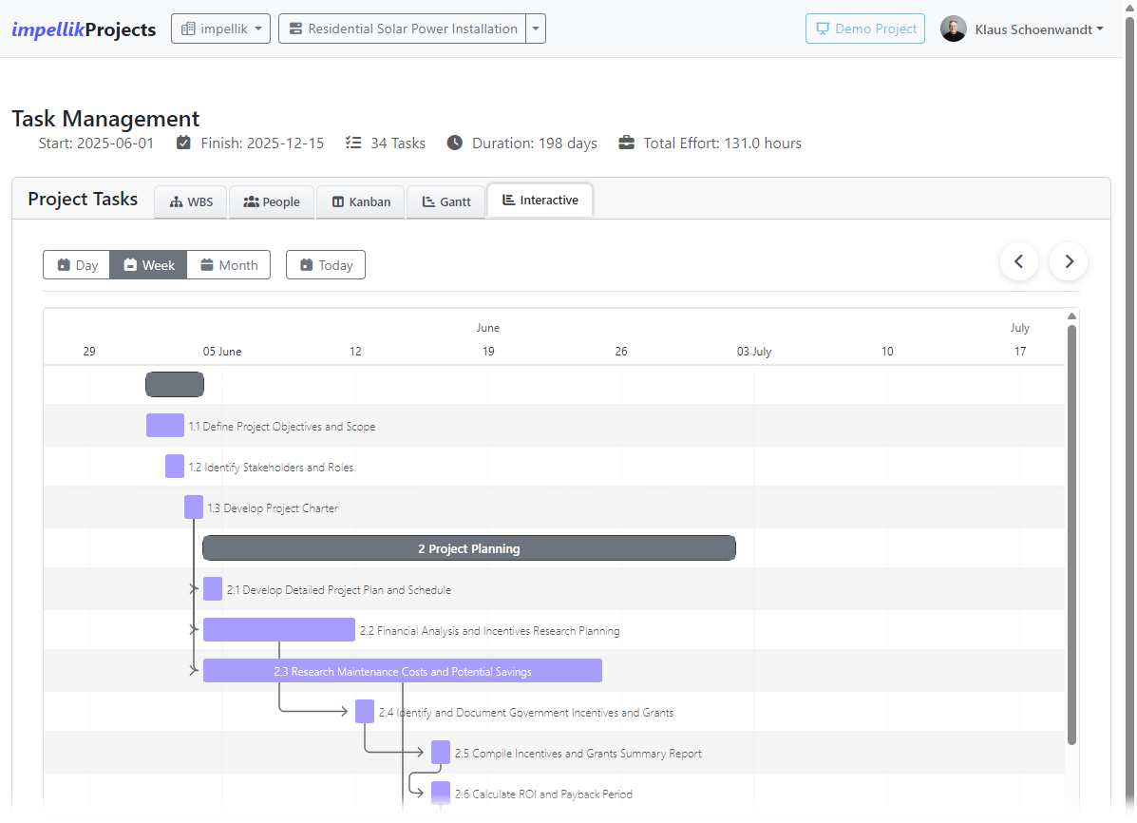Open the impellik organization dropdown

click(220, 29)
